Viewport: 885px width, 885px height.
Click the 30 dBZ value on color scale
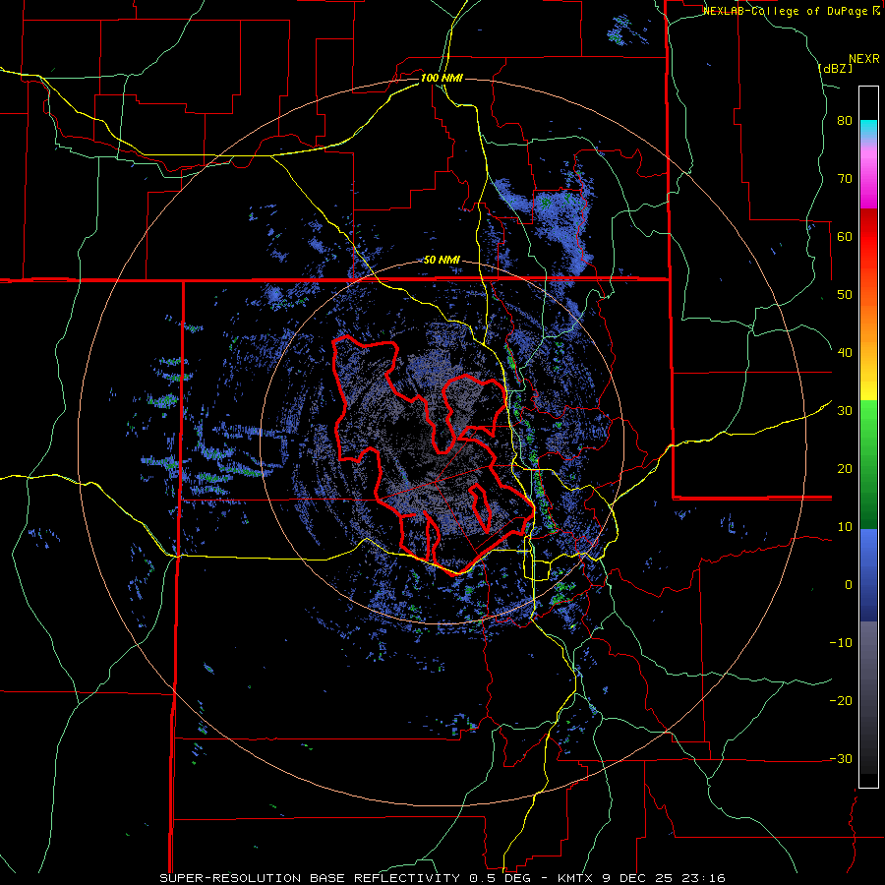(x=845, y=411)
